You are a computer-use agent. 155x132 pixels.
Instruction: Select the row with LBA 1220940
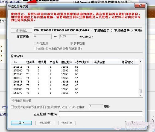pos(75,85)
